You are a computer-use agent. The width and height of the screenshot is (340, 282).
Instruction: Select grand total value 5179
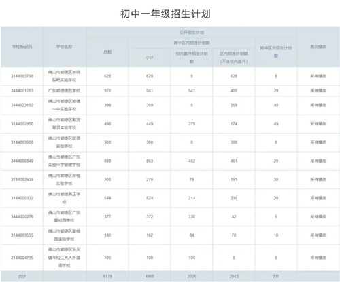[x=107, y=276]
